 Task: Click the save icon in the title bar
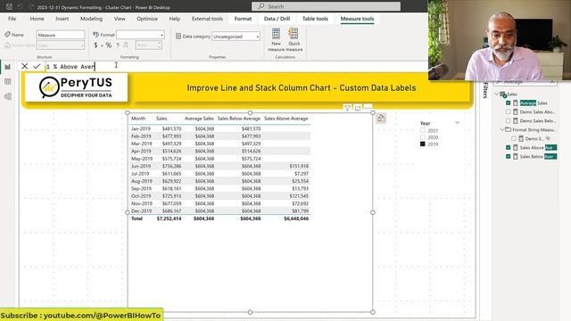[9, 6]
